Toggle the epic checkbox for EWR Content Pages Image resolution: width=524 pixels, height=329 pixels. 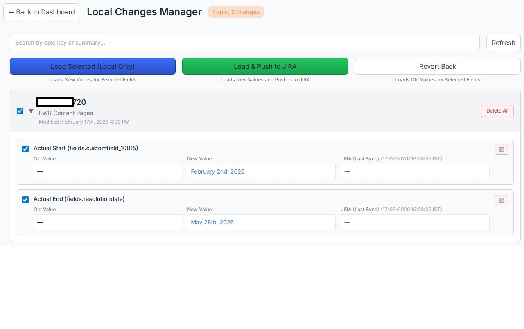pos(20,110)
